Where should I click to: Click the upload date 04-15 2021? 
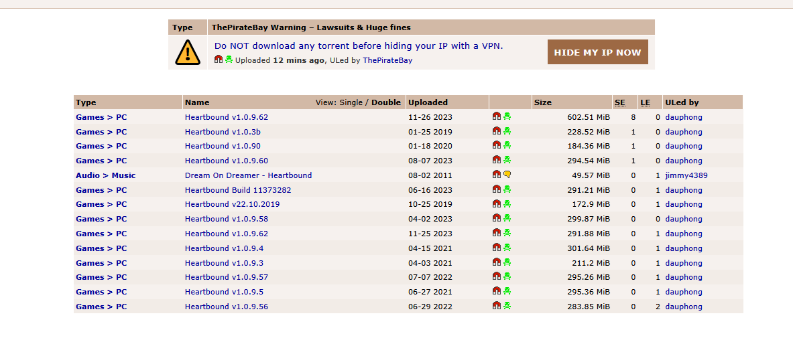[x=430, y=248]
